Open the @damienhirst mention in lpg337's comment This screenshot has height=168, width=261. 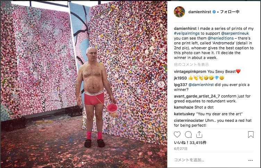201,85
